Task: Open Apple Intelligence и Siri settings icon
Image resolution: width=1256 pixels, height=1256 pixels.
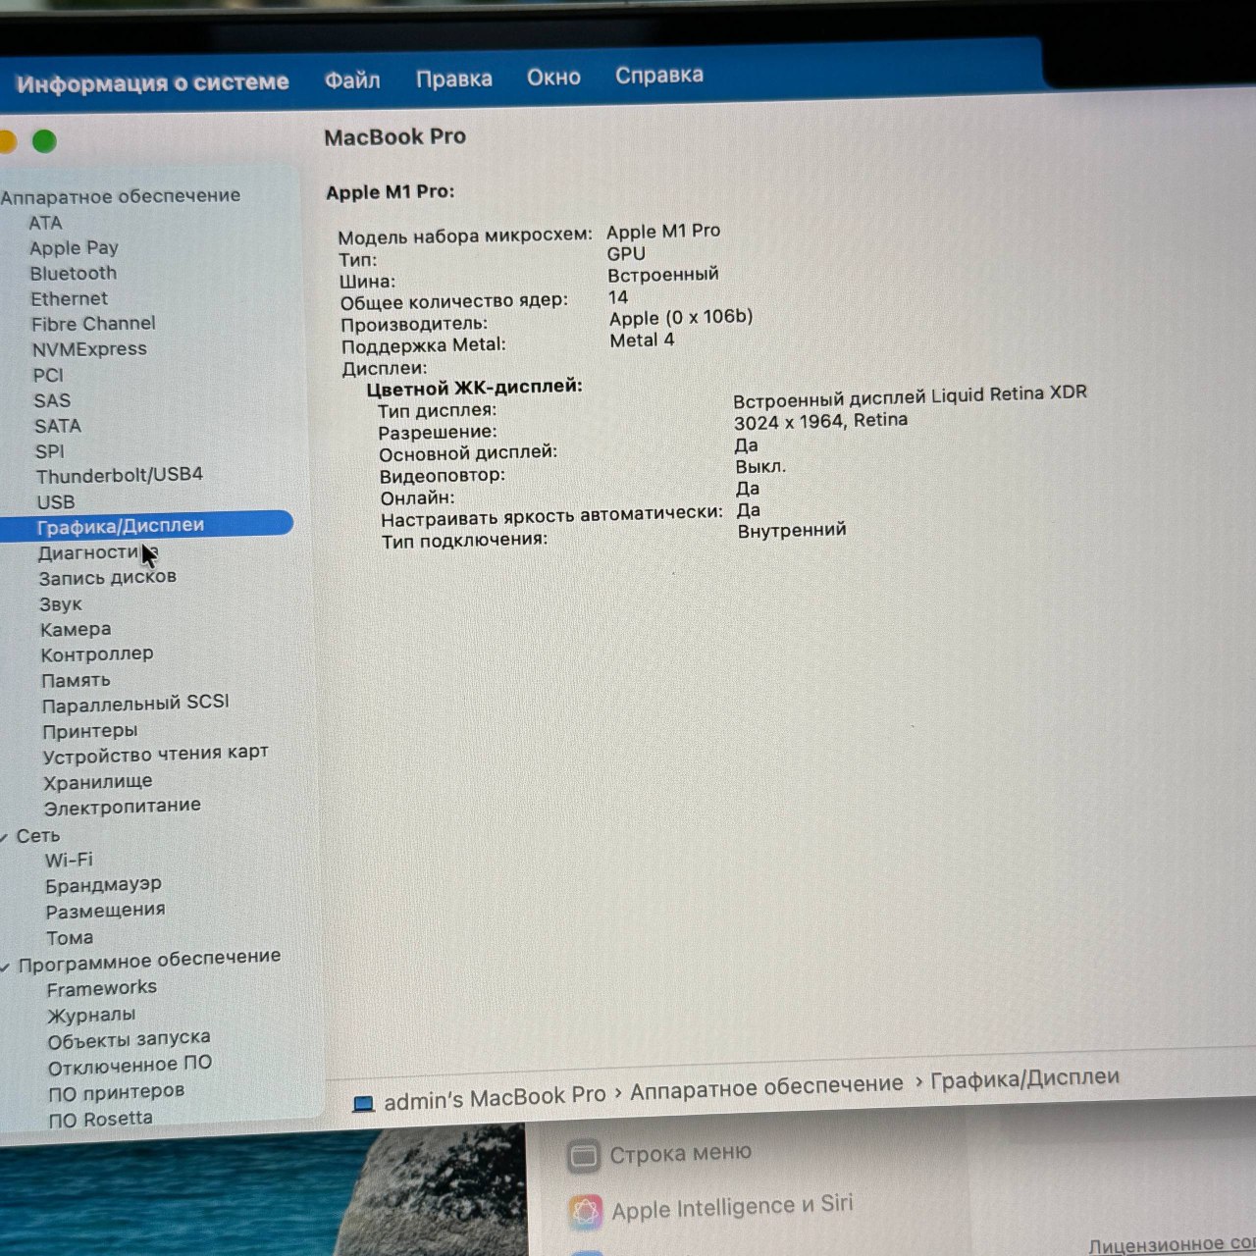Action: pyautogui.click(x=587, y=1210)
